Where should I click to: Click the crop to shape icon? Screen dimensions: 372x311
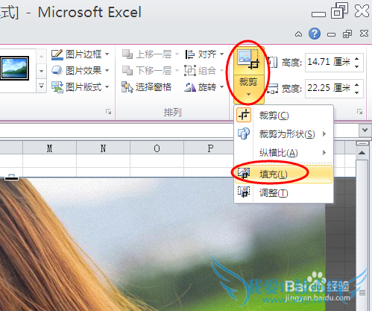[x=244, y=133]
